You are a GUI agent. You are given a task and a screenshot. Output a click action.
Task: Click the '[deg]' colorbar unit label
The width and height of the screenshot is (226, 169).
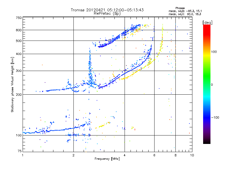[207, 23]
